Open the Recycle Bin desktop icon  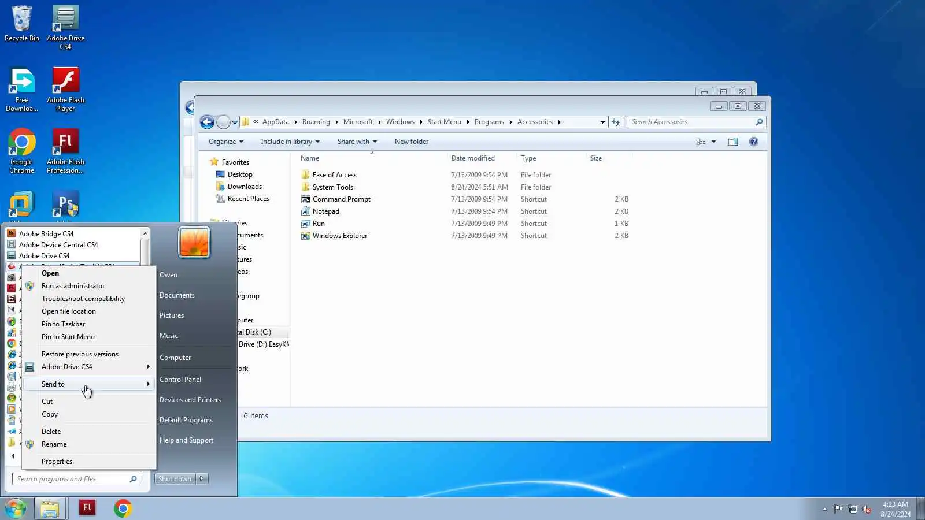22,23
